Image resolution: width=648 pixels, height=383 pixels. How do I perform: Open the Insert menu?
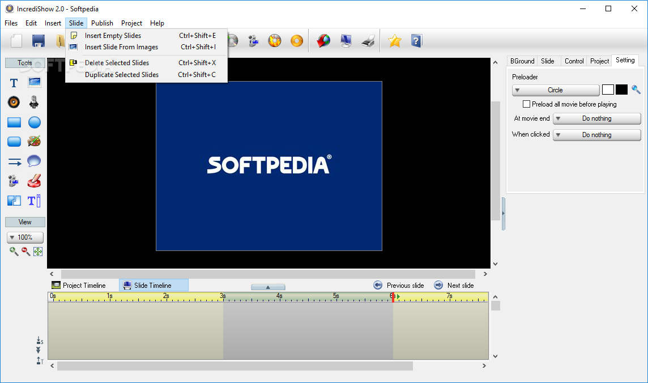(53, 23)
